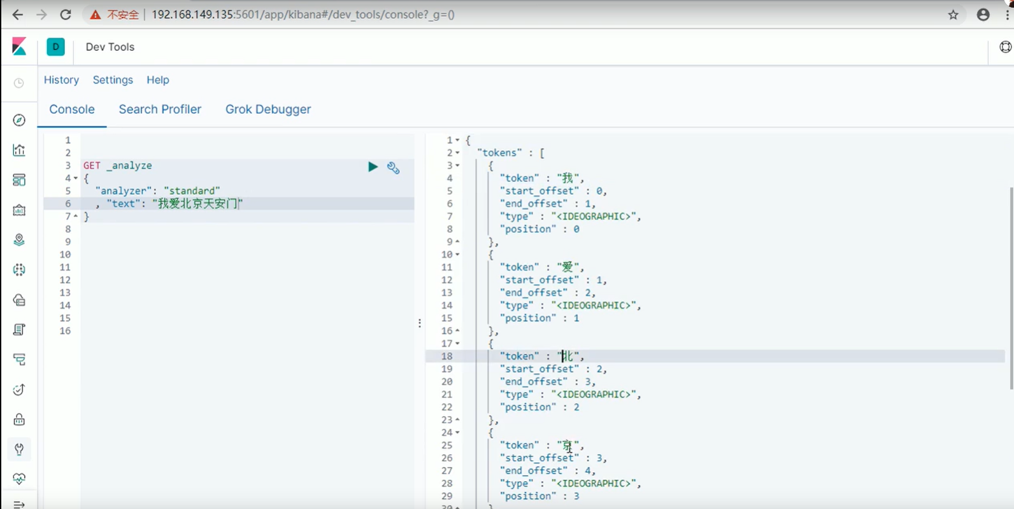Click "position" : 0 in response
Screen dimensions: 1014x509
click(x=539, y=229)
